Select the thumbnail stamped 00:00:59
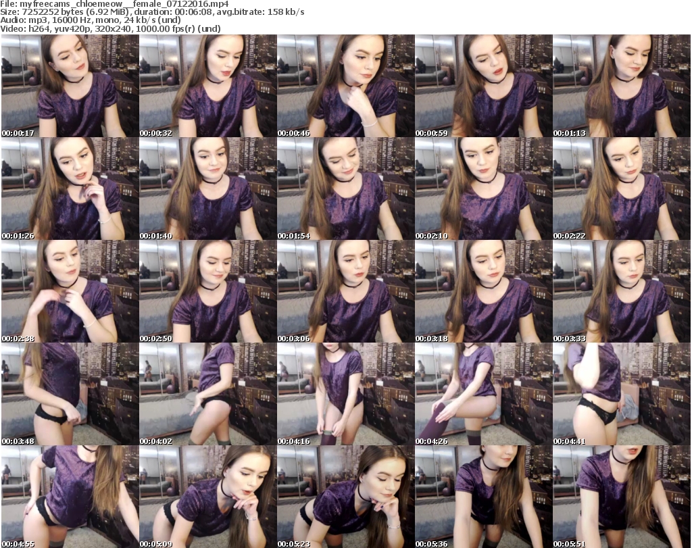 click(x=484, y=86)
